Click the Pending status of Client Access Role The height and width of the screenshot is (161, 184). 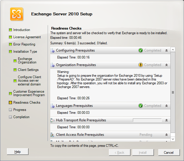(146, 135)
